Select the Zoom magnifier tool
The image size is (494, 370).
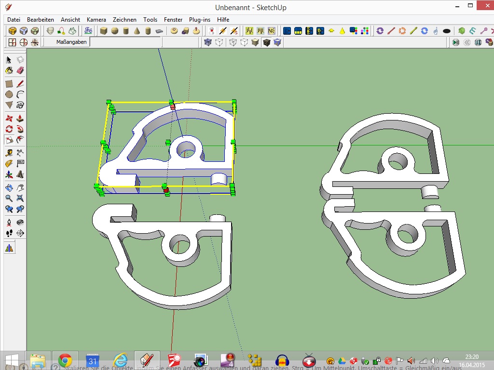(x=9, y=198)
